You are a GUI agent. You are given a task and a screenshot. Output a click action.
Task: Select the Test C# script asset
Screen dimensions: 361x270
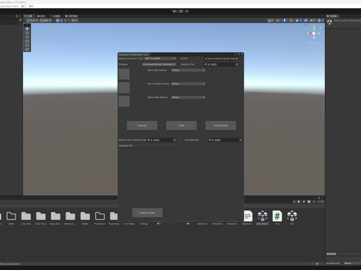(277, 218)
